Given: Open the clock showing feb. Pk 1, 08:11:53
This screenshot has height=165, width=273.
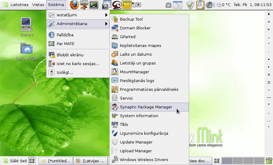Looking at the screenshot, I should click(x=252, y=5).
